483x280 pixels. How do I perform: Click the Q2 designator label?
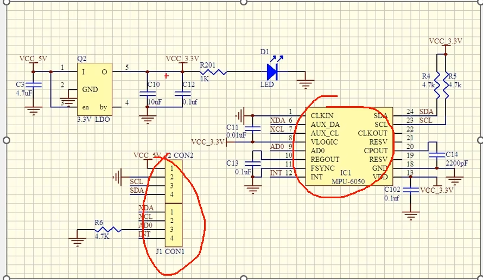[81, 58]
